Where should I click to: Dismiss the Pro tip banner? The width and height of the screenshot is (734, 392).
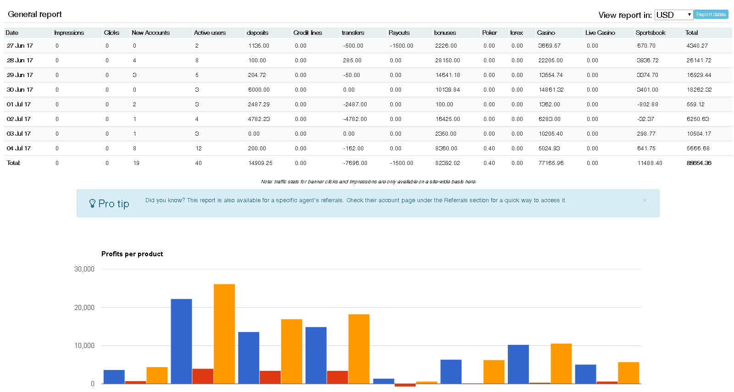point(645,200)
